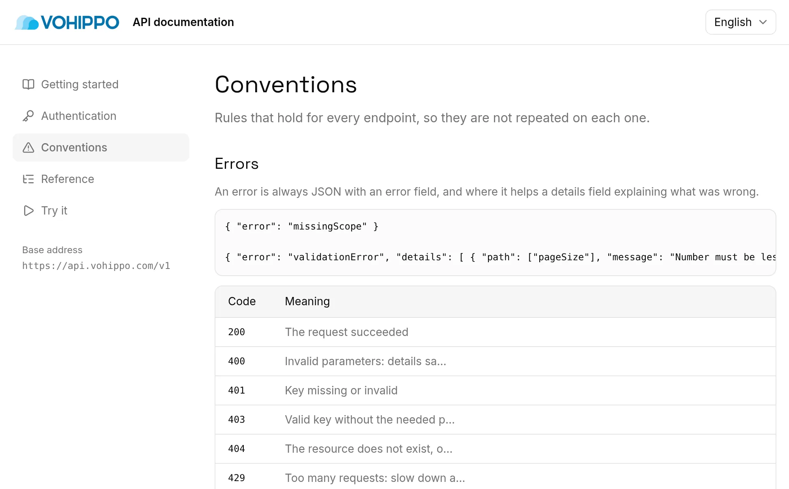Click the Meaning column header
Image resolution: width=789 pixels, height=489 pixels.
(307, 301)
